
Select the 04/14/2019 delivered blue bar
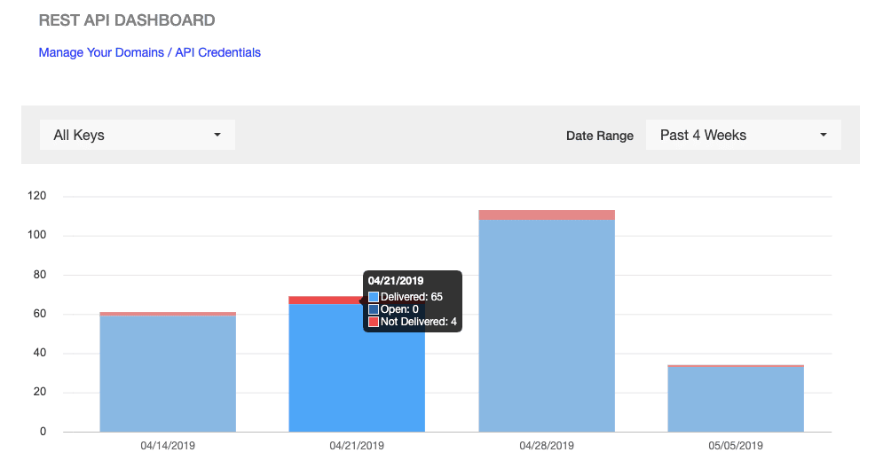coord(168,374)
